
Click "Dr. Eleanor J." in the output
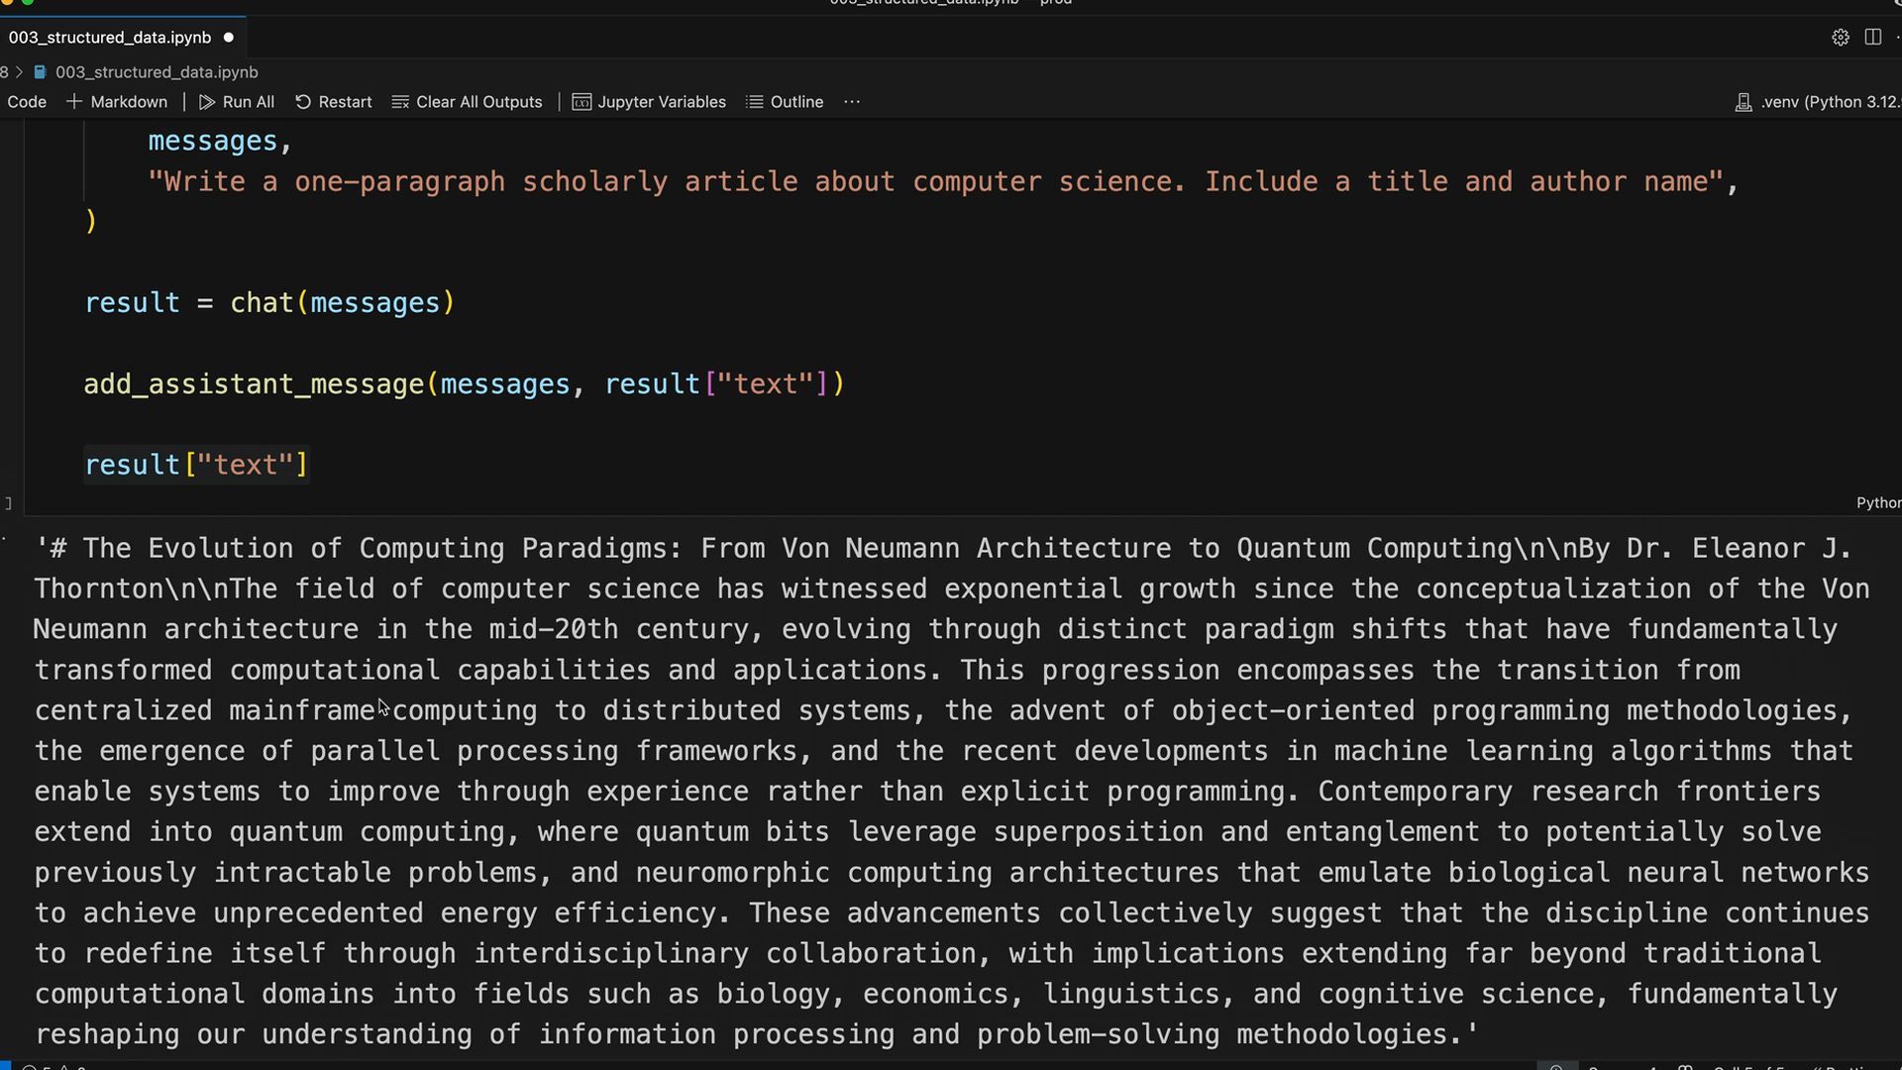point(1740,549)
